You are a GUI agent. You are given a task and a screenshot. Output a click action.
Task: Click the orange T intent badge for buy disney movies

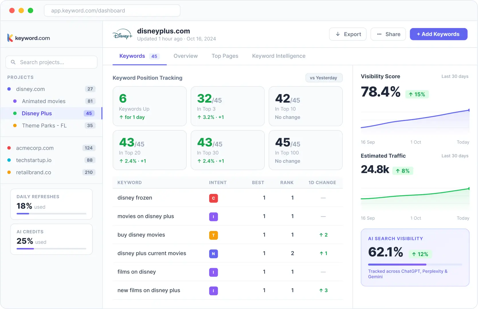coord(213,235)
